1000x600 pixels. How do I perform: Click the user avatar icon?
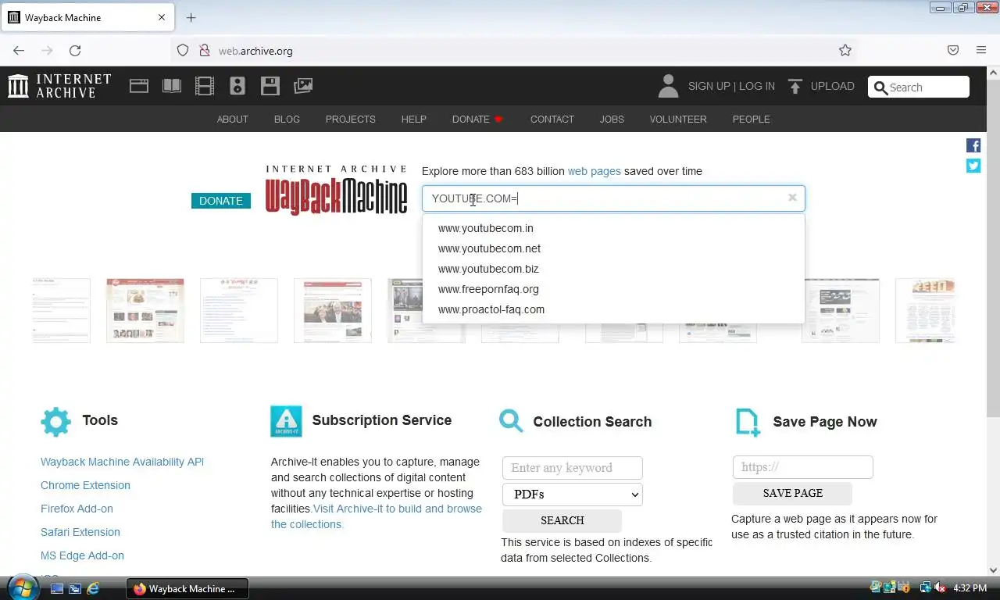coord(668,86)
